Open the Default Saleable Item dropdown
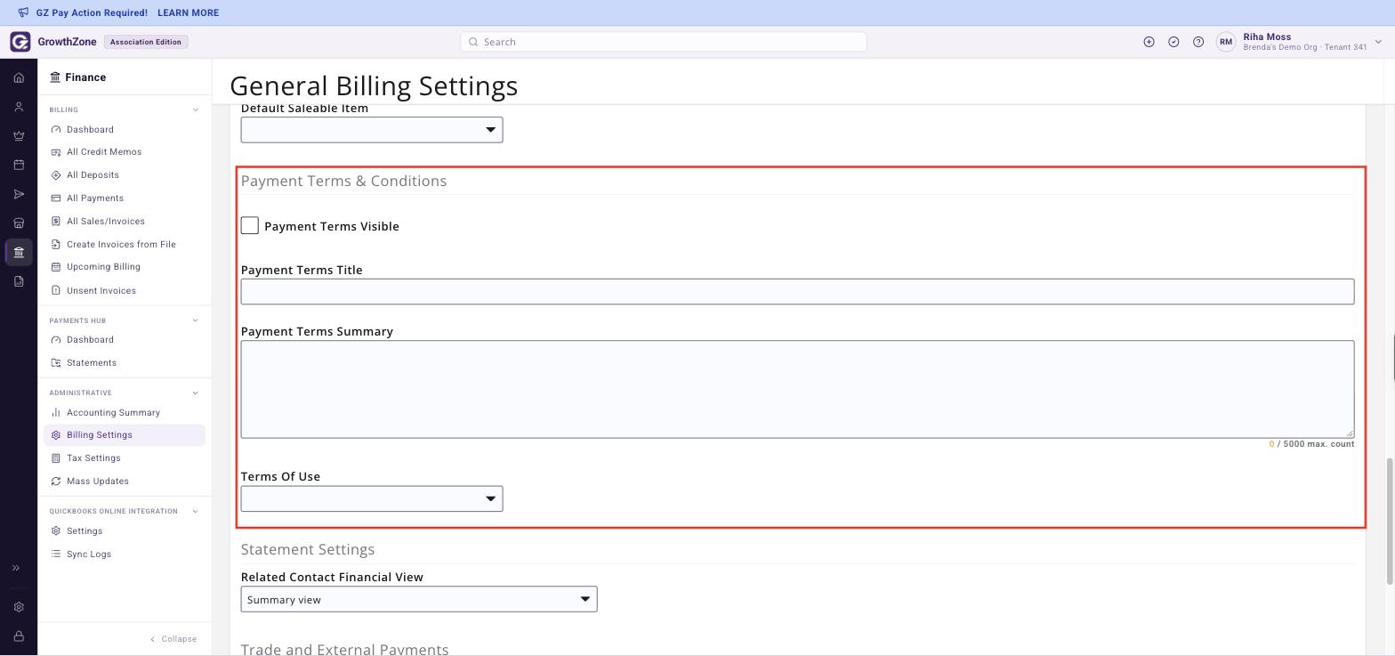Viewport: 1395px width, 656px height. 372,130
